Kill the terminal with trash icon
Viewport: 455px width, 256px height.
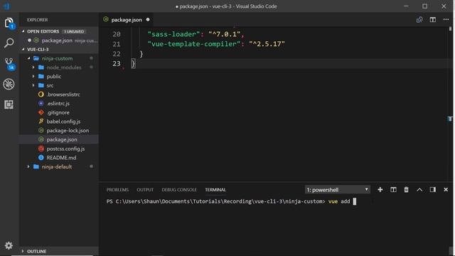click(x=406, y=190)
